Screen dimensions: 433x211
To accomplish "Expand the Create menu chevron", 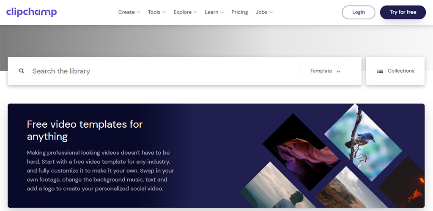I will 138,12.
